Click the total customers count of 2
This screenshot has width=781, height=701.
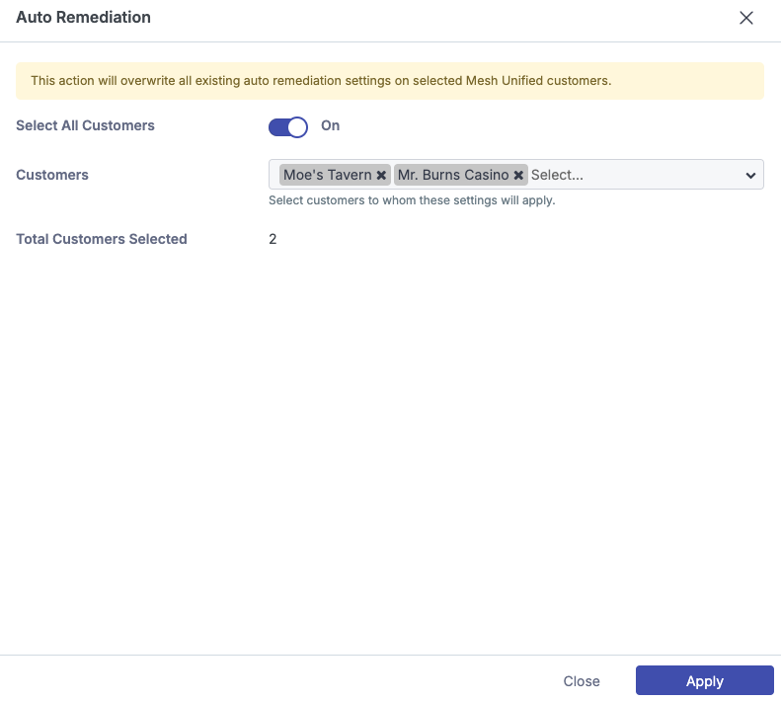(273, 239)
